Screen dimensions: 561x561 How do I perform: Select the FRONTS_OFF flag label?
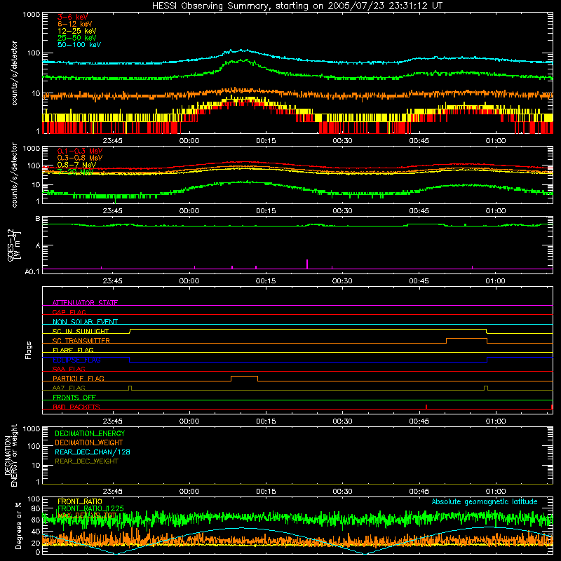[x=74, y=397]
